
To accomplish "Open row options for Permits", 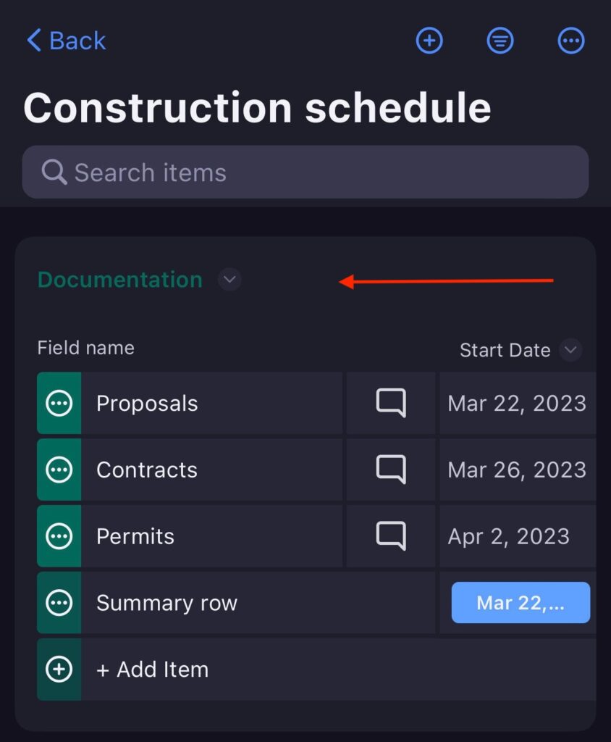I will (x=59, y=537).
